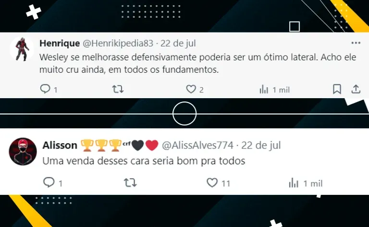Viewport: 369px width, 227px height.
Task: Open the @Henrikipedia83 handle link
Action: [x=118, y=44]
